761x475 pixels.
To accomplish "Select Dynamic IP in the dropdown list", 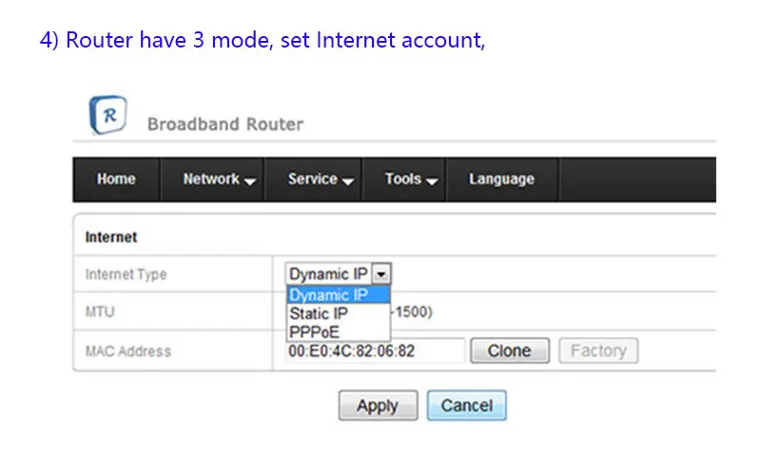I will (x=339, y=294).
